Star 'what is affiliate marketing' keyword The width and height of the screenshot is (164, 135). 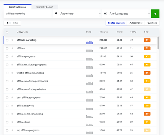coord(12,73)
